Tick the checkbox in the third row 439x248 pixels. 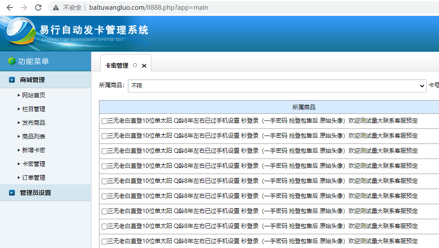tap(104, 151)
